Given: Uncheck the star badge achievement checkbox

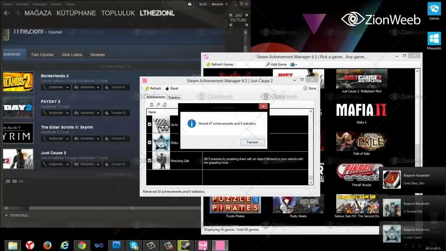Looking at the screenshot, I should coord(149,143).
